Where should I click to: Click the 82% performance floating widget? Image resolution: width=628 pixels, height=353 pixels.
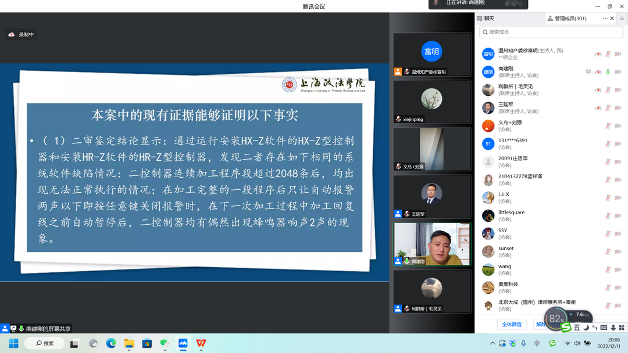pos(556,318)
